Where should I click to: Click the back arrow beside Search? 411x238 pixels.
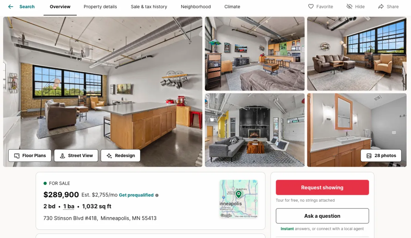(11, 7)
